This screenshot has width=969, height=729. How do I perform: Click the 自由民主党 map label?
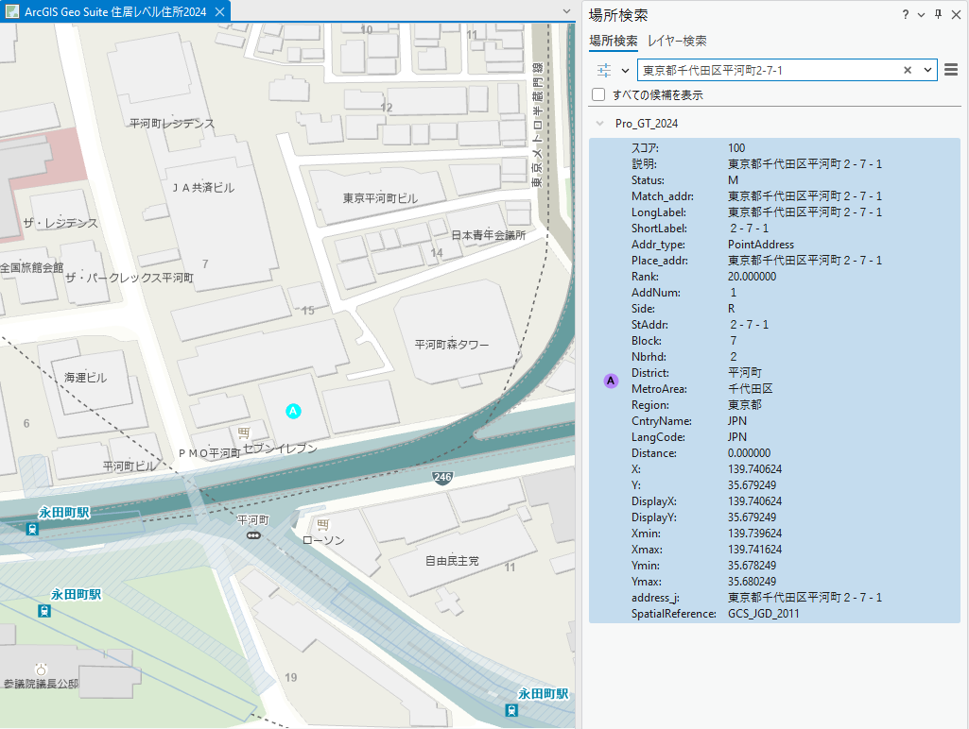(x=452, y=561)
